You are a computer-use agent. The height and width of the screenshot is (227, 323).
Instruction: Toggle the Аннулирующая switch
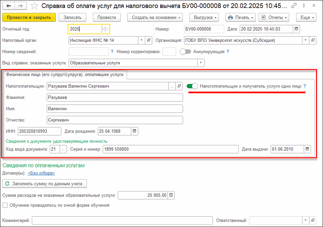pos(185,52)
